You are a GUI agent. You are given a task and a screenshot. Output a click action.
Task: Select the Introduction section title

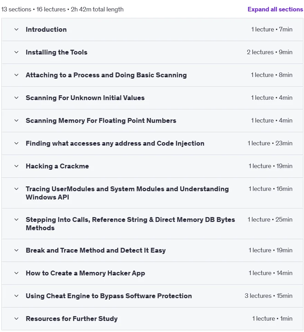46,29
